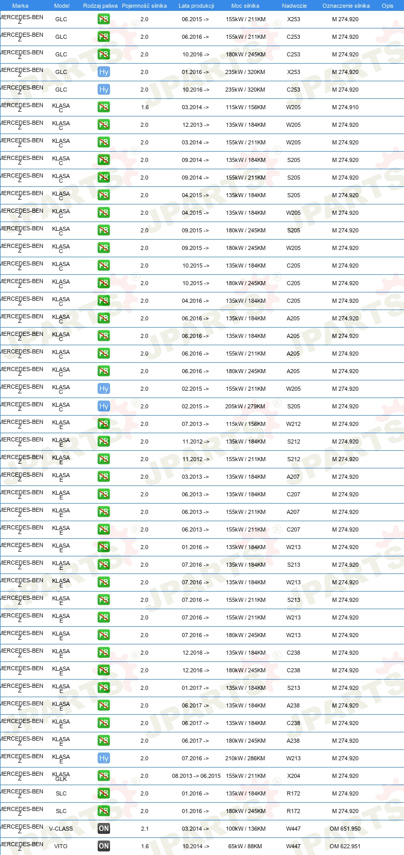Viewport: 404px width, 855px height.
Task: Click the power value 100kW / 136KM
Action: [x=245, y=829]
